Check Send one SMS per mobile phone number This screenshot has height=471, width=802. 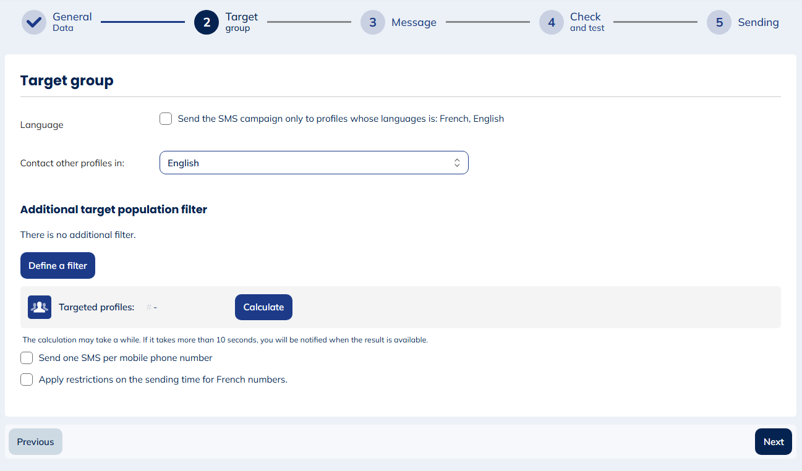coord(27,358)
